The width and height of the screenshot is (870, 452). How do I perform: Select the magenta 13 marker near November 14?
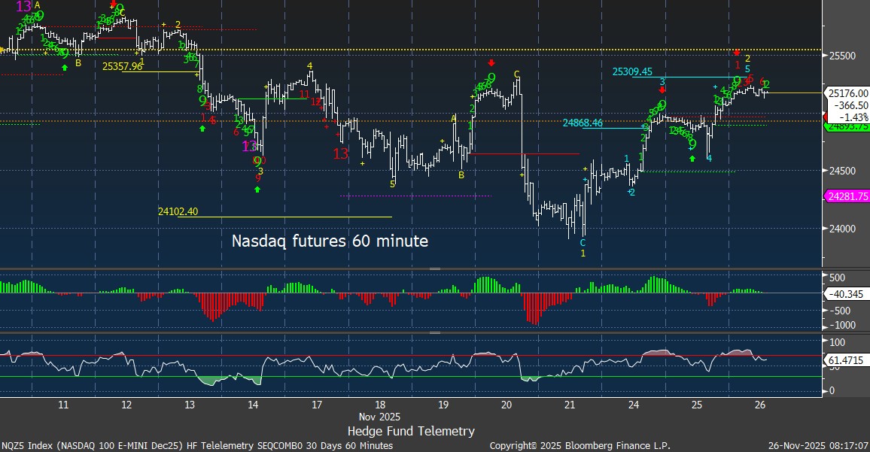(x=250, y=146)
